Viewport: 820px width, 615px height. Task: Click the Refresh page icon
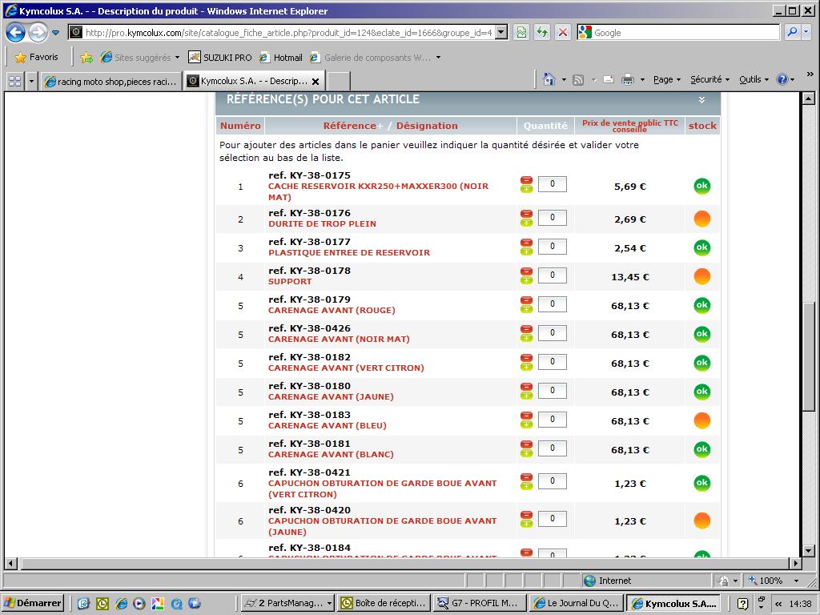(542, 33)
